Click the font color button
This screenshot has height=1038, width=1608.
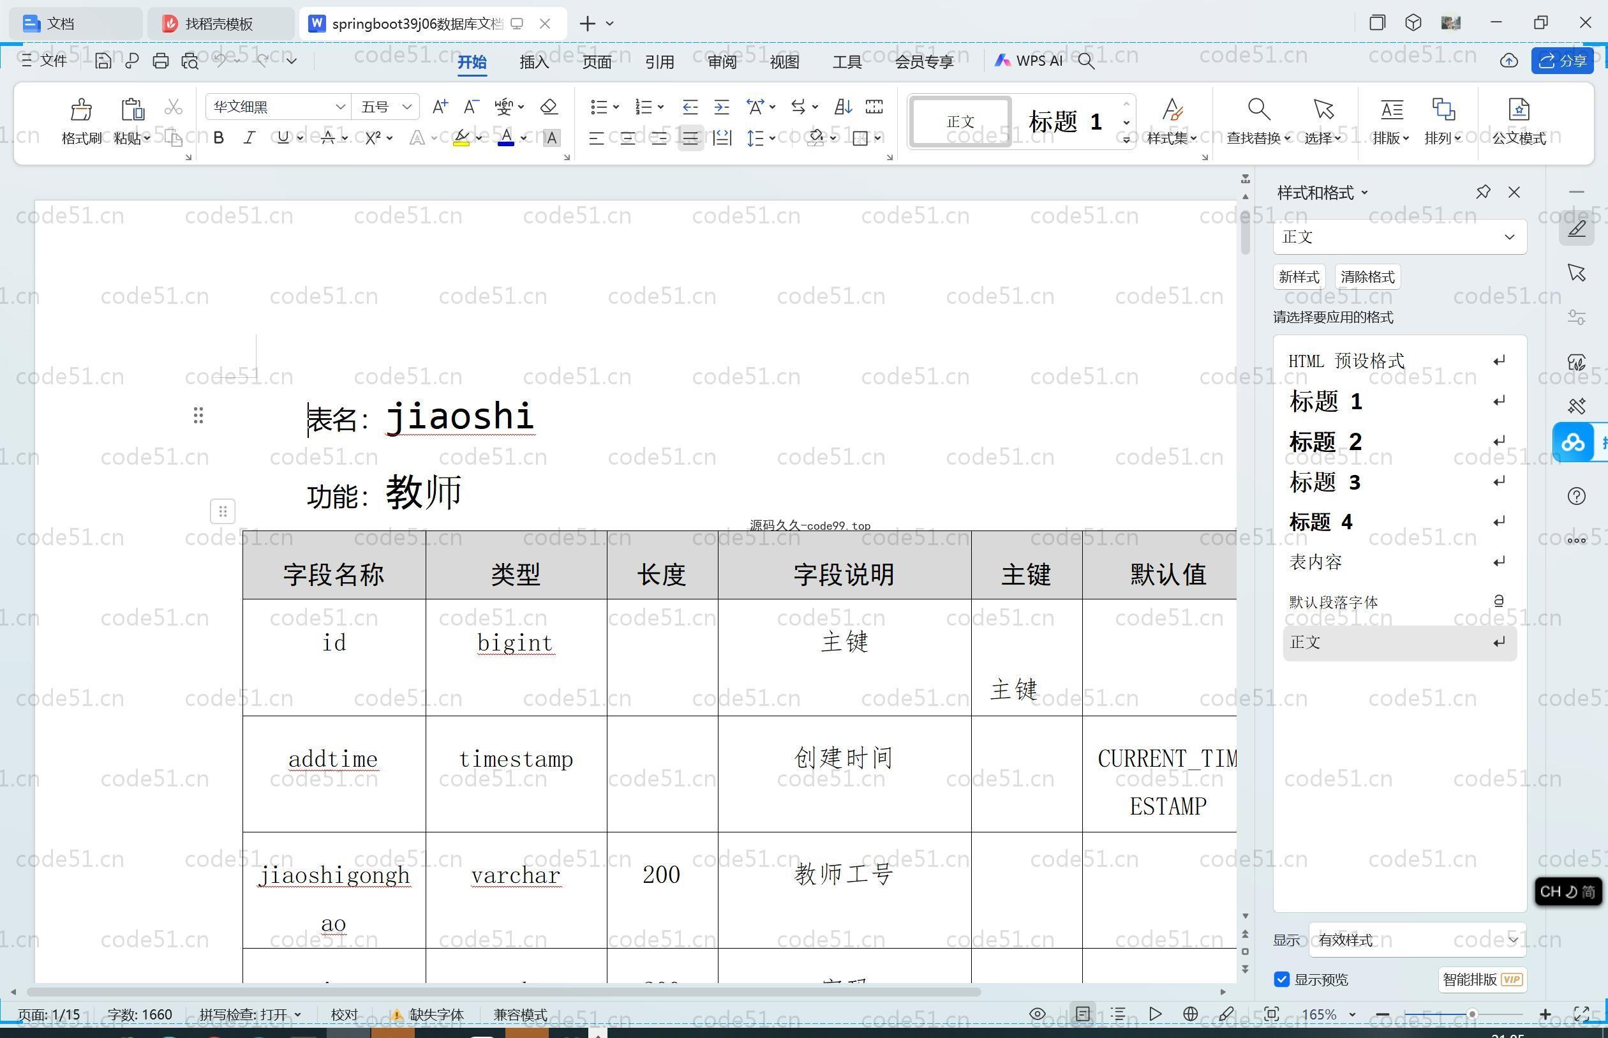pos(506,138)
